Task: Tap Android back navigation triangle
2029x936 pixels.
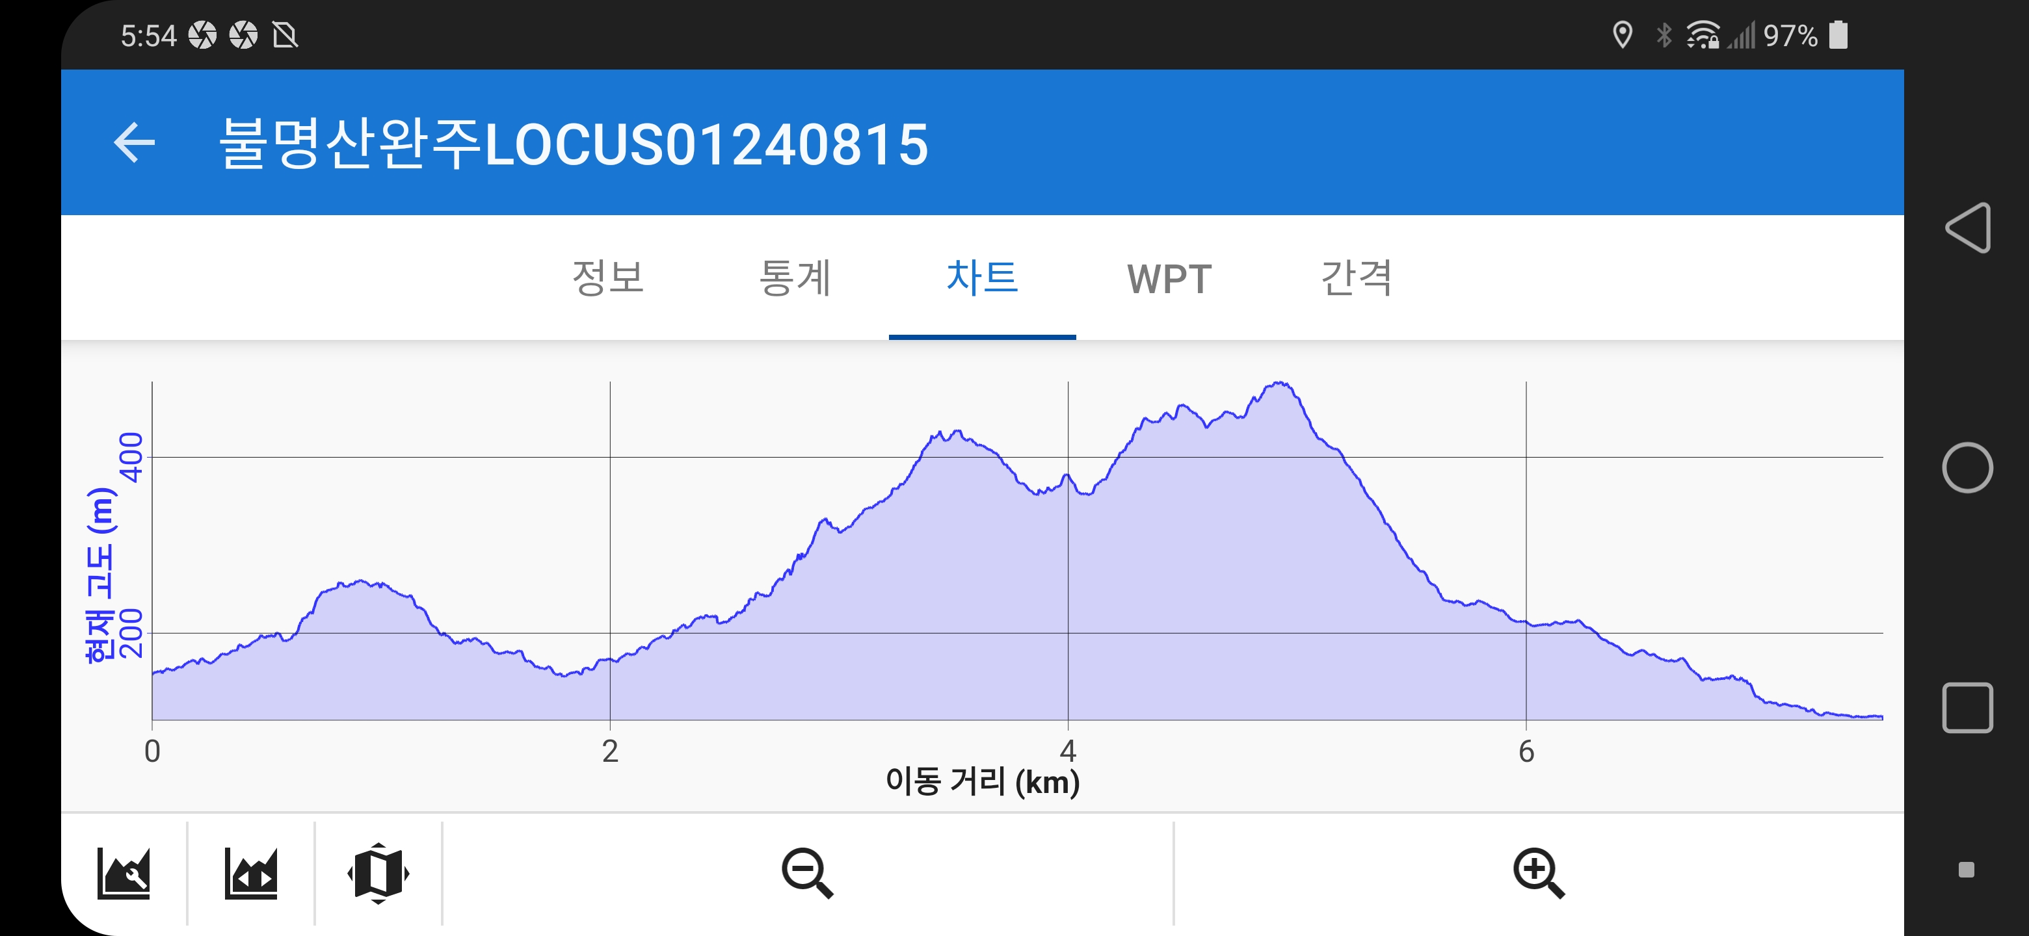Action: (x=1968, y=228)
